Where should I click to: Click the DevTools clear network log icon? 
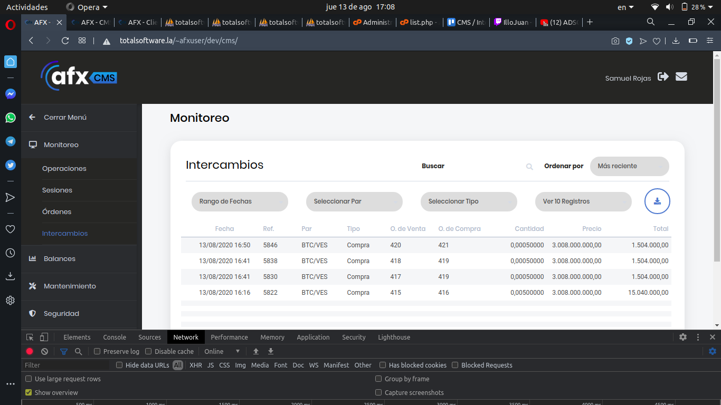coord(45,351)
